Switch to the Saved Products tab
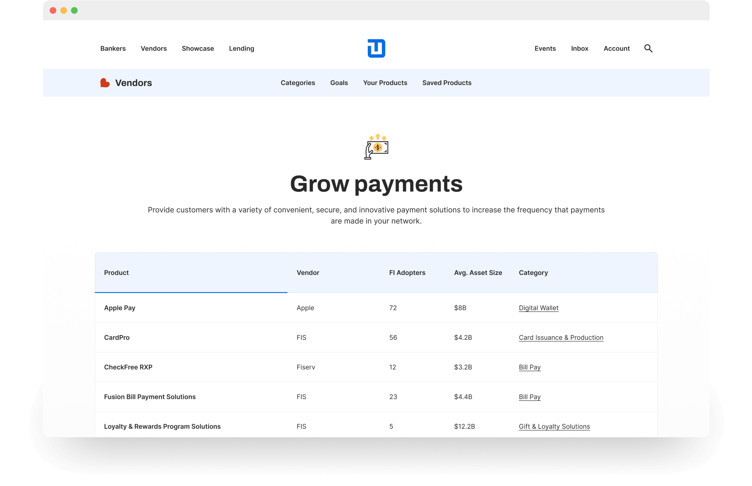The height and width of the screenshot is (486, 752). click(x=446, y=83)
